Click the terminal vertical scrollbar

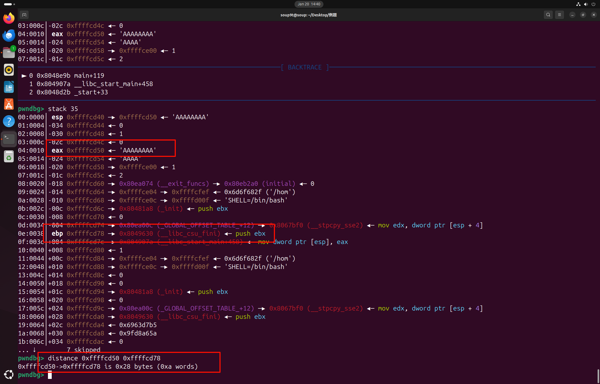598,376
